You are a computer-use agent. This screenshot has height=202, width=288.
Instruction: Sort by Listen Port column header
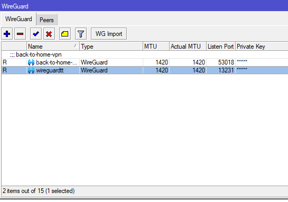(221, 47)
